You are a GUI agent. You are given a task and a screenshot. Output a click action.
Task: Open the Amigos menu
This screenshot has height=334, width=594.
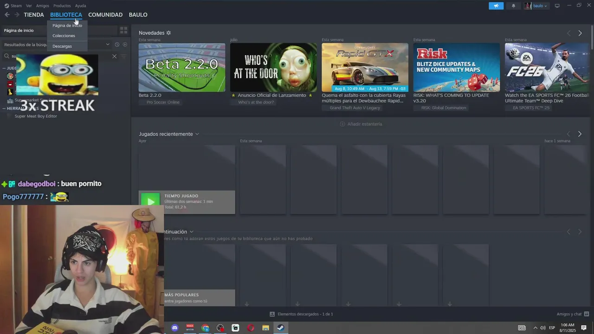43,6
